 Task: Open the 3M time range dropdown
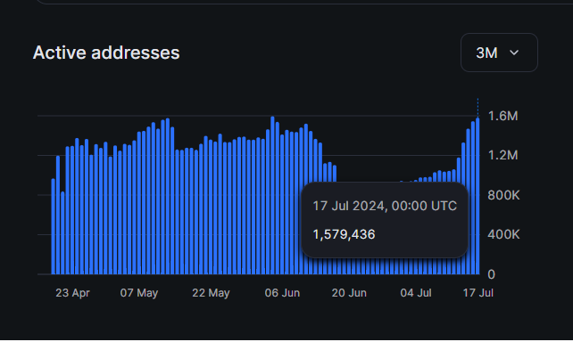[499, 53]
